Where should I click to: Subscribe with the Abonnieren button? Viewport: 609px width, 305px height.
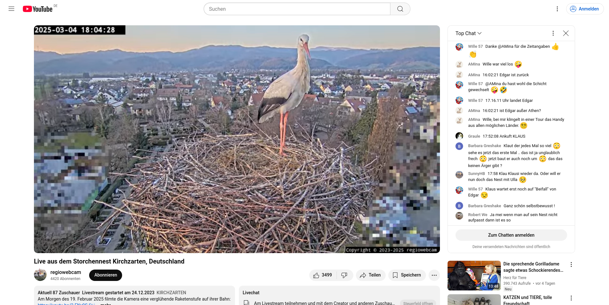(106, 275)
